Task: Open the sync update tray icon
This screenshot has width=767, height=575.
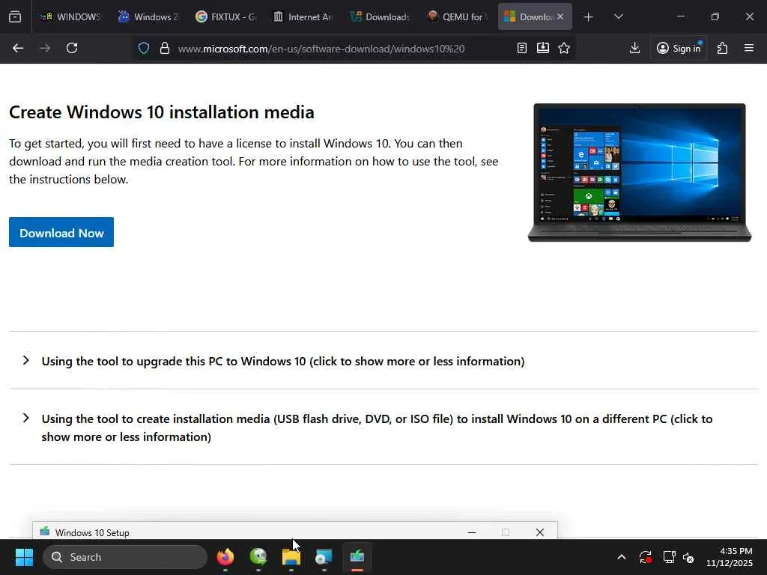Action: [645, 557]
